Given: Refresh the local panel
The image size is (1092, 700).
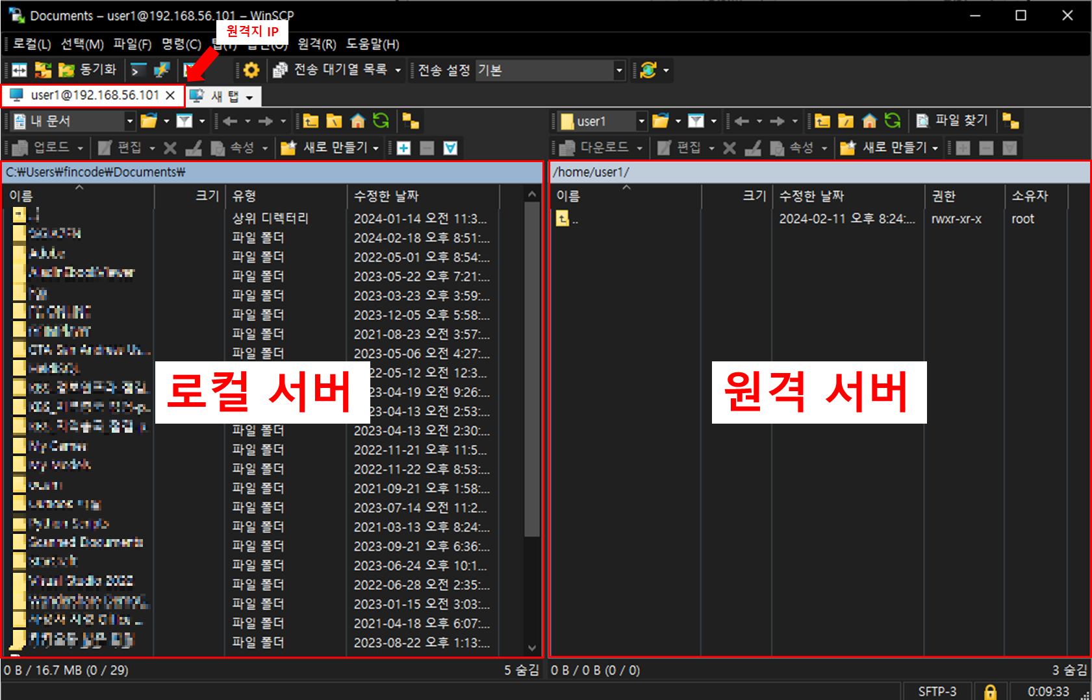Looking at the screenshot, I should point(381,121).
